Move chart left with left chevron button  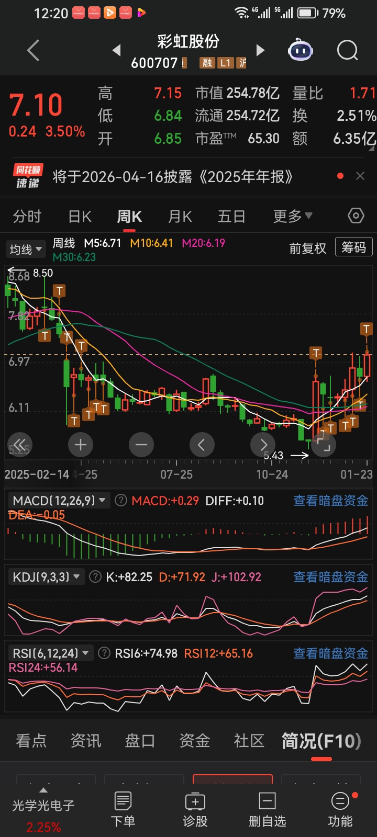point(202,445)
